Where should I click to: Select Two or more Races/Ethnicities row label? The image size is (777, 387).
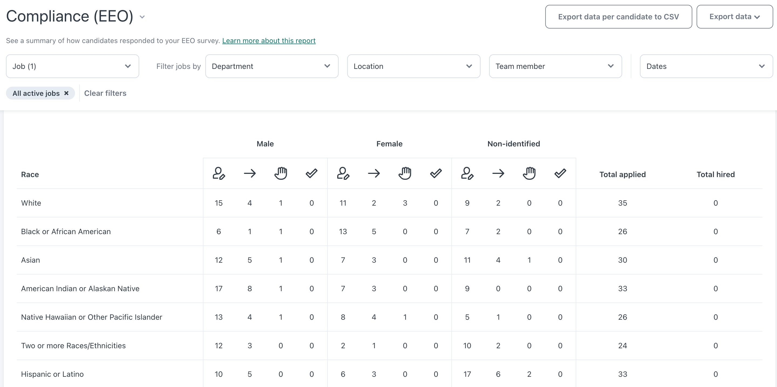pos(73,346)
